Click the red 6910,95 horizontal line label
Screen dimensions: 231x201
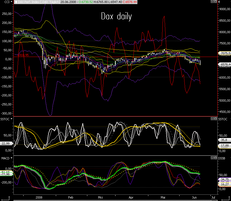[x=23, y=55]
